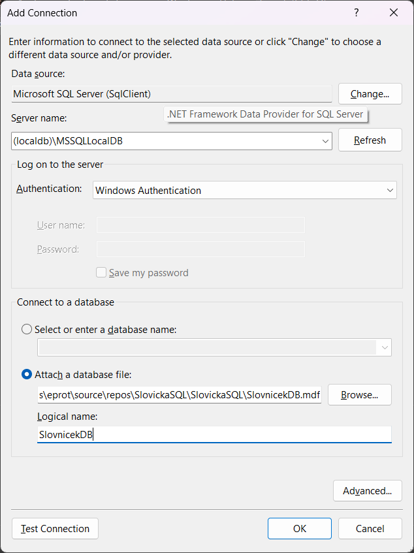Click the User name input field
Viewport: 414px width, 553px height.
tap(200, 225)
